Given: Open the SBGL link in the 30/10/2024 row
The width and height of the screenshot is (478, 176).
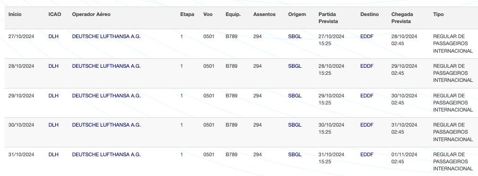Looking at the screenshot, I should pyautogui.click(x=295, y=125).
